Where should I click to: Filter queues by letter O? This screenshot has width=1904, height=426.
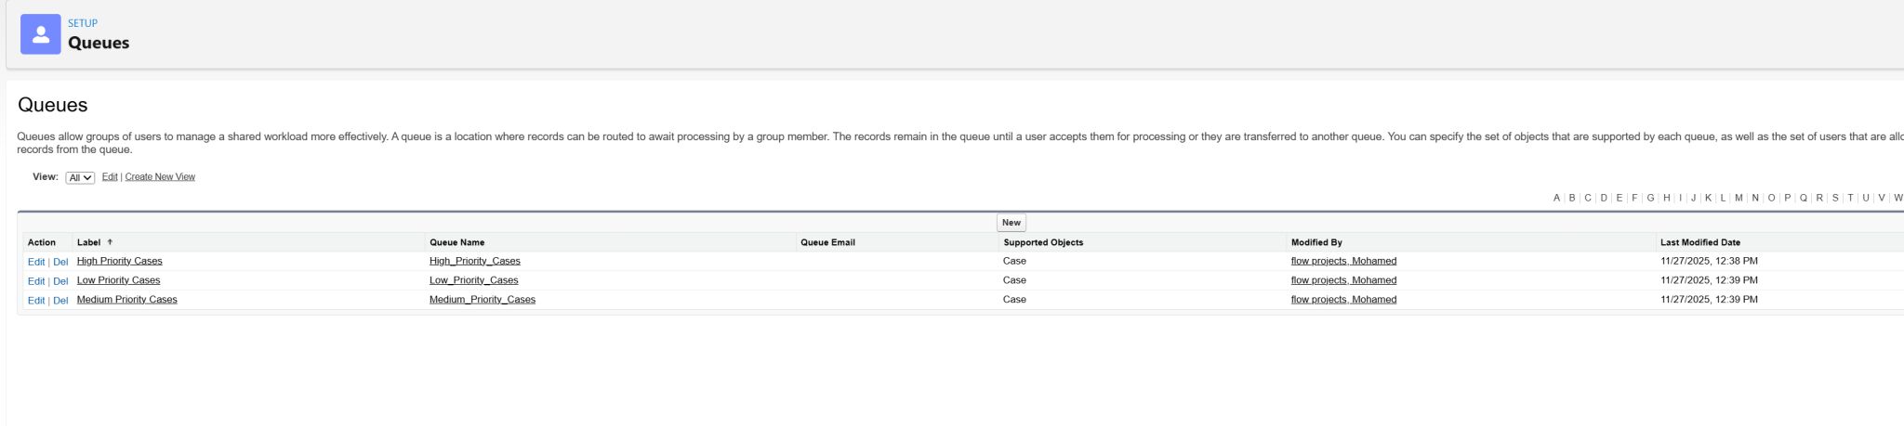tap(1771, 198)
